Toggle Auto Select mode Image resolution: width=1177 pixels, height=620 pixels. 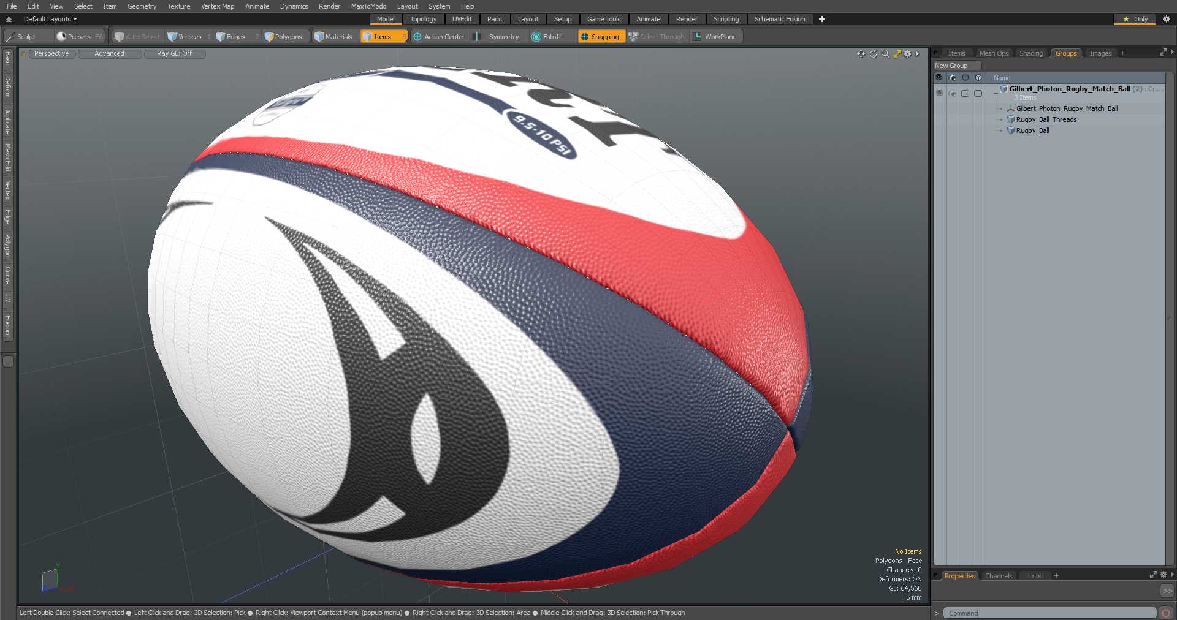tap(137, 37)
